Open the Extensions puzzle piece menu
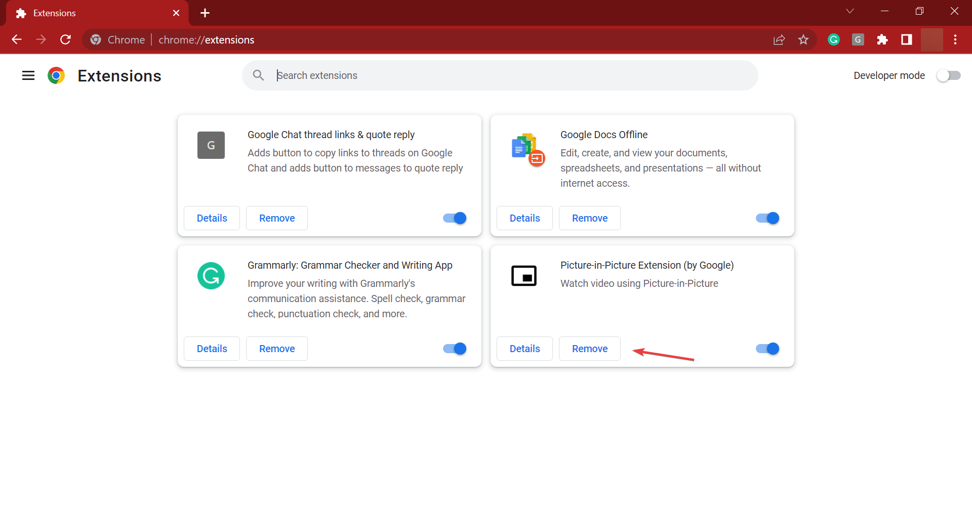The height and width of the screenshot is (510, 972). (882, 39)
